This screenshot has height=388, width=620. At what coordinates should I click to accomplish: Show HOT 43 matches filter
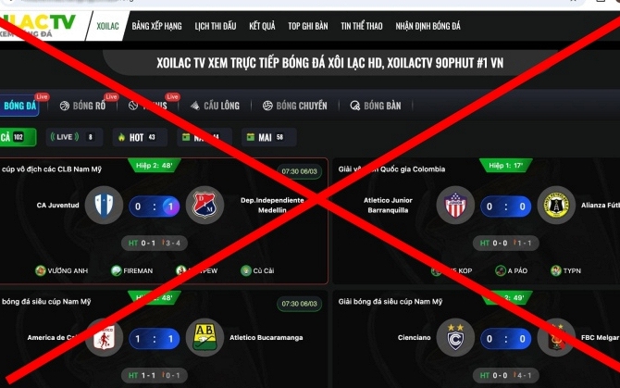(140, 137)
